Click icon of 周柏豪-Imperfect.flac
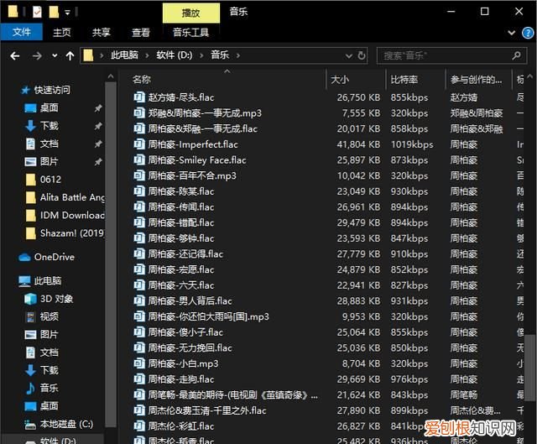Screen dimensions: 537x444 click(139, 144)
